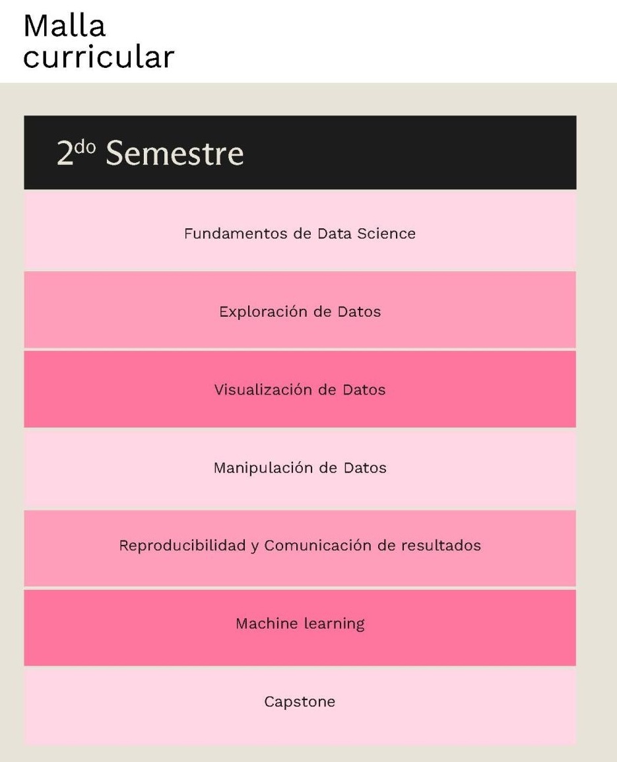
Task: Click the word "learning" in Machine learning
Action: coord(334,623)
